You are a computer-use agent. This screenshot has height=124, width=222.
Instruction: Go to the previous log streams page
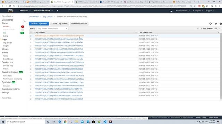pyautogui.click(x=201, y=28)
